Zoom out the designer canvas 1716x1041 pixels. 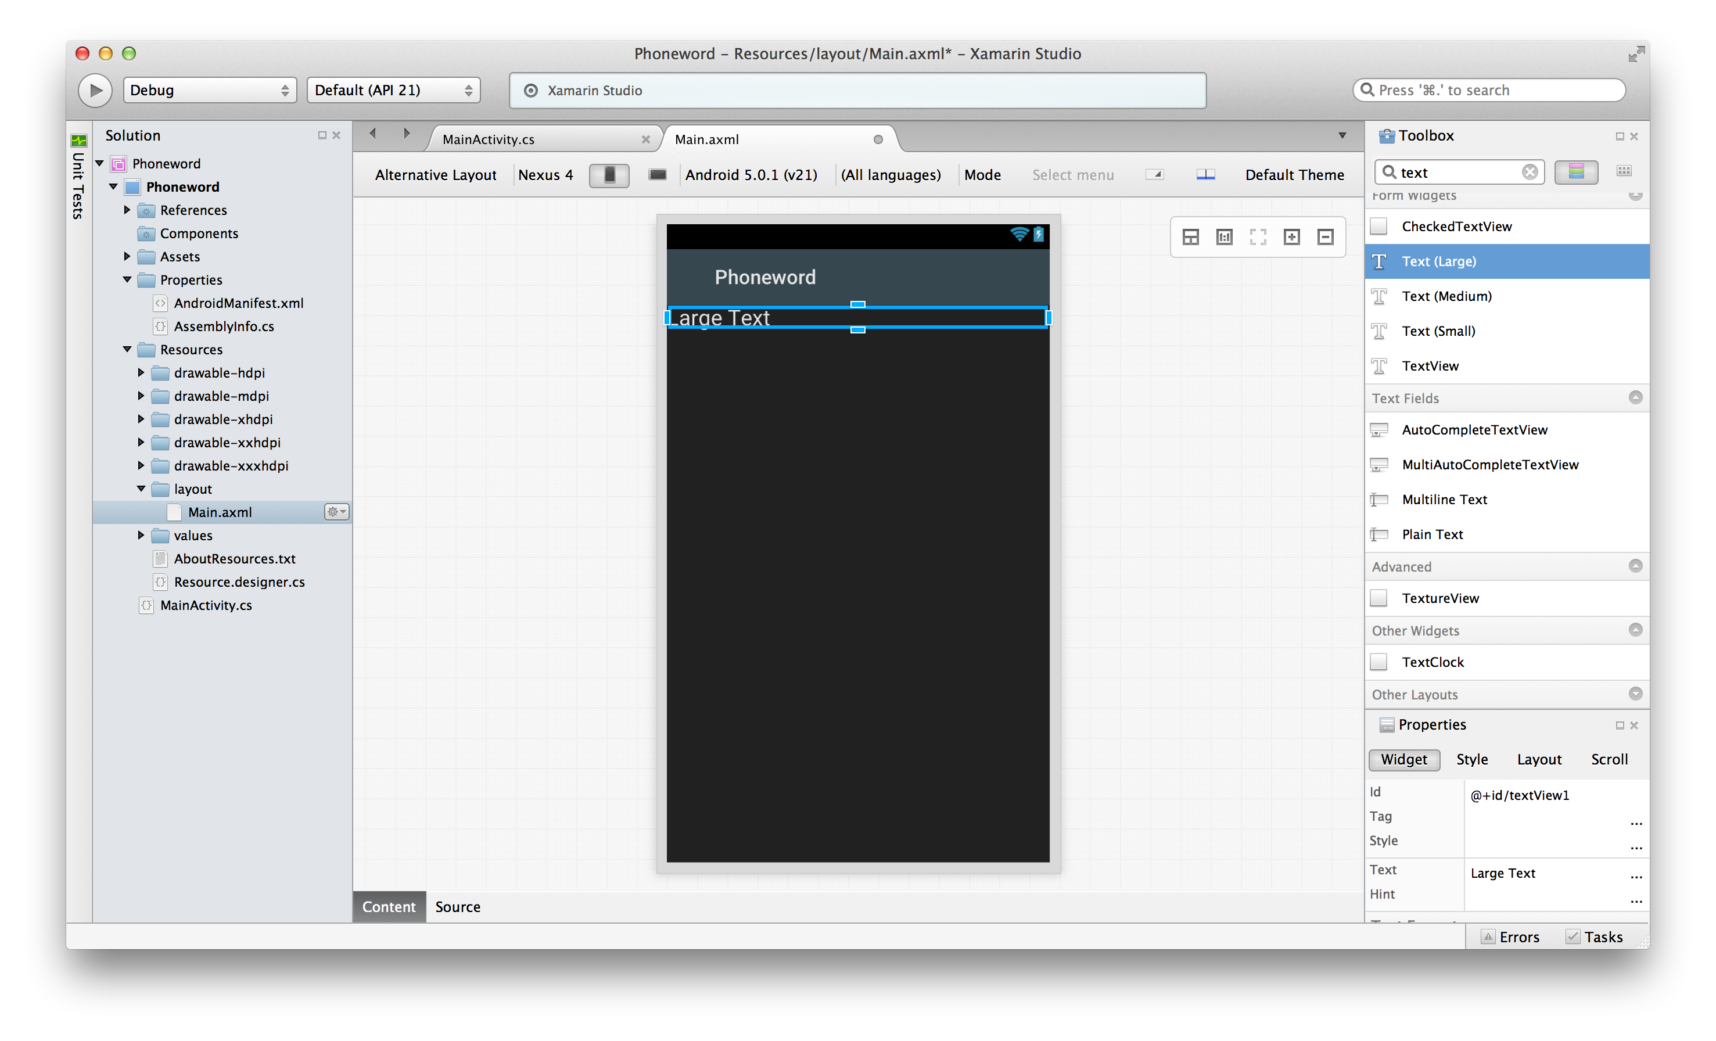click(x=1324, y=238)
